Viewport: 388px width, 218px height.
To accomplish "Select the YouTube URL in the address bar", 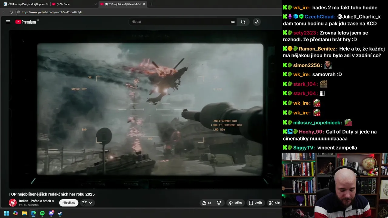I will pyautogui.click(x=52, y=12).
